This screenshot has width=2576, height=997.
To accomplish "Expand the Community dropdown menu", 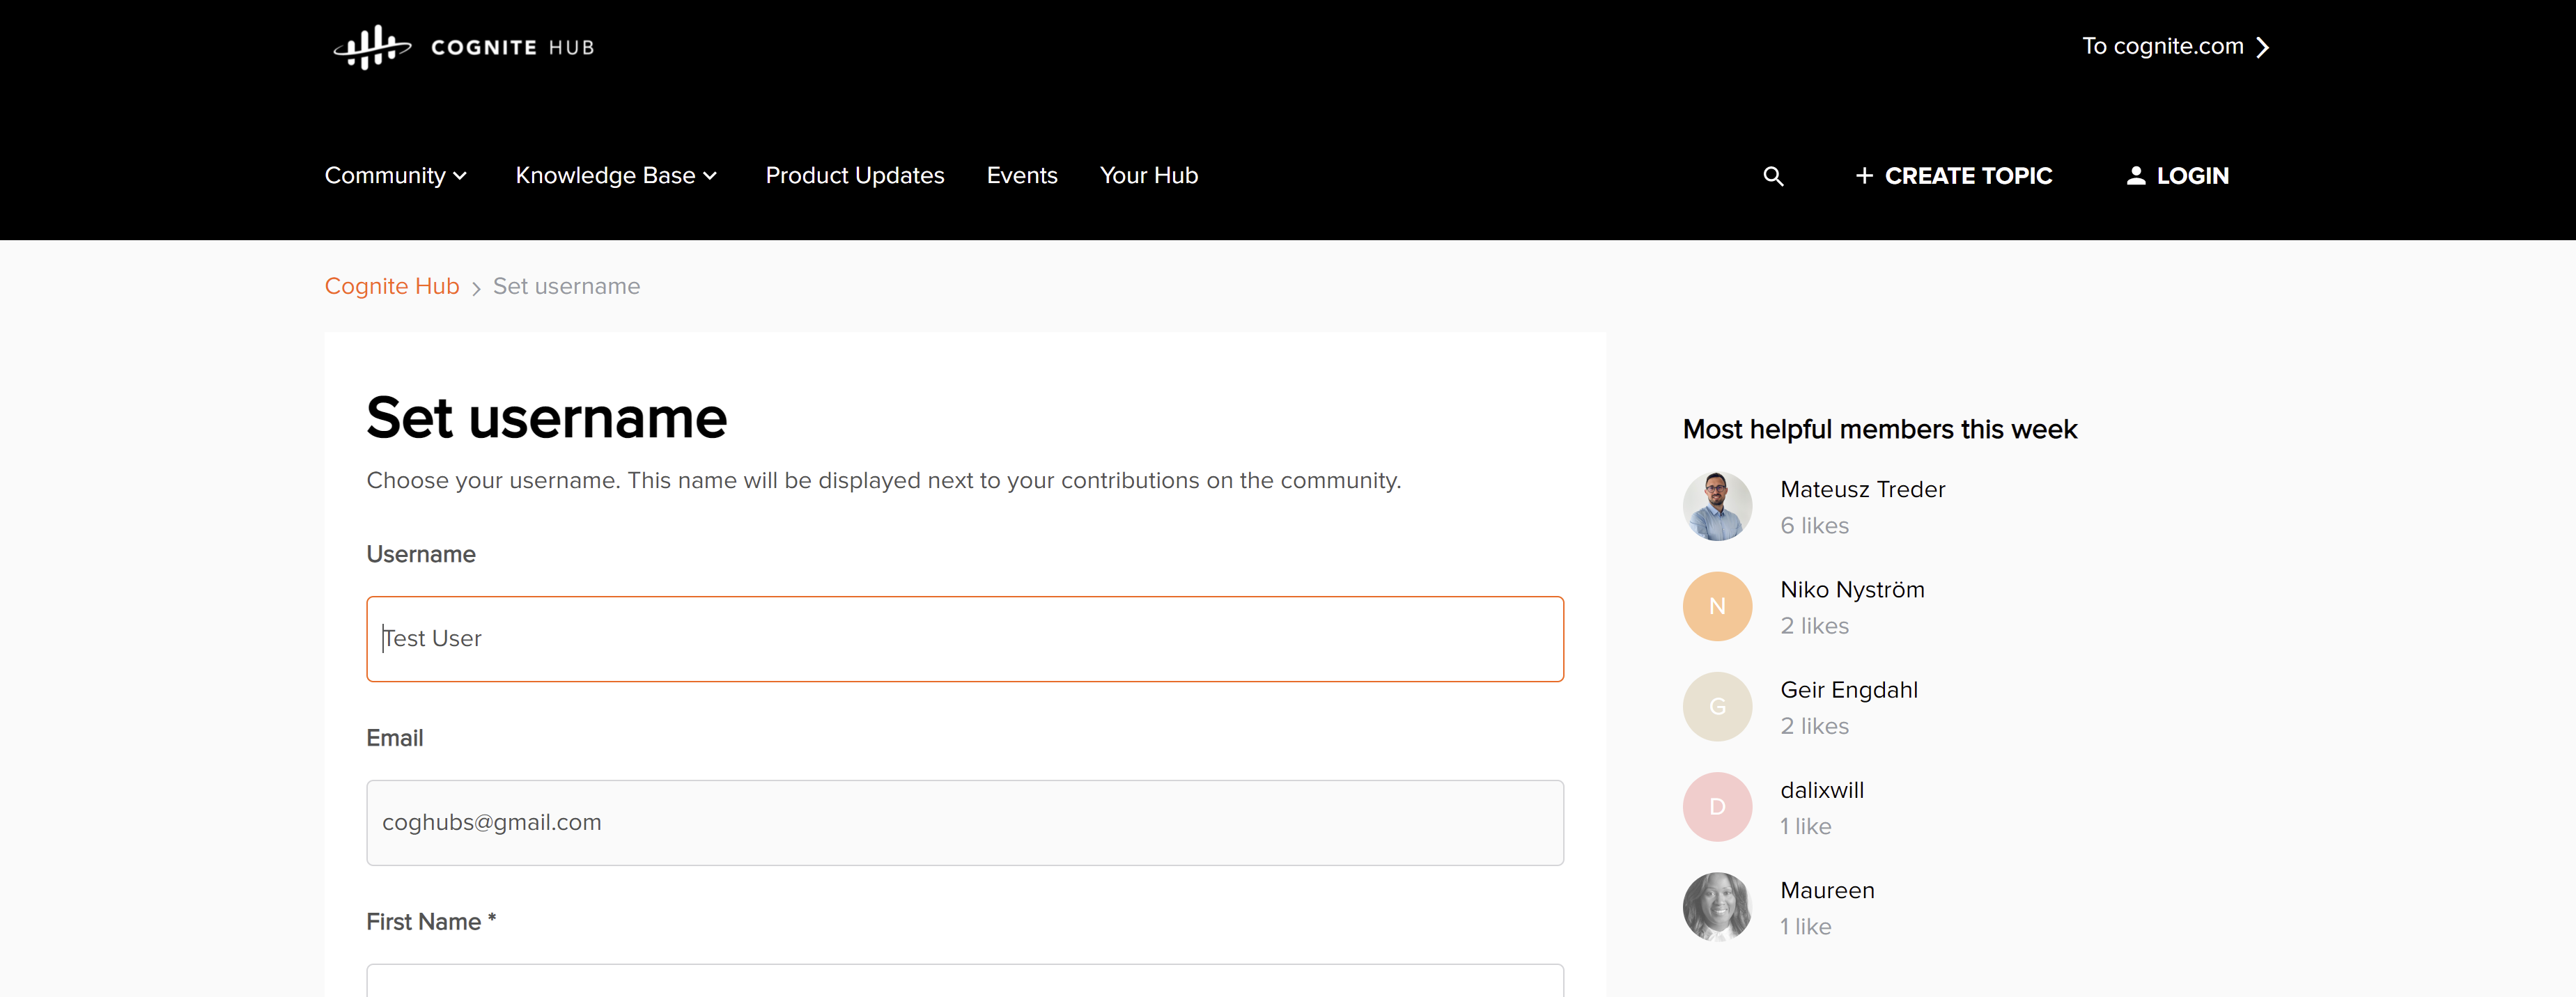I will 395,176.
